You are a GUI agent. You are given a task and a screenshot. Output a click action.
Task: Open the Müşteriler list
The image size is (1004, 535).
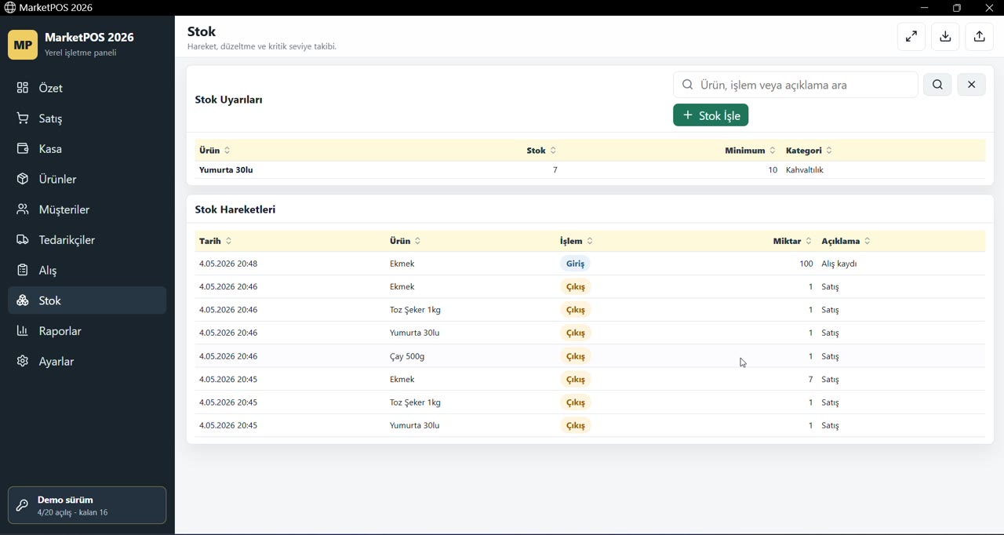87,209
